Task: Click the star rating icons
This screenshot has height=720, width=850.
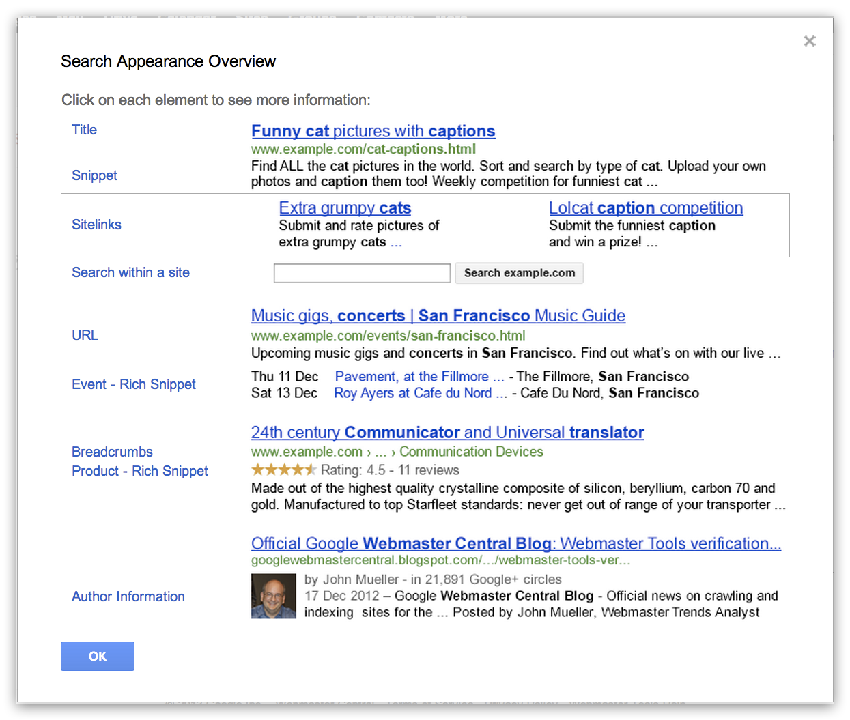Action: click(283, 470)
